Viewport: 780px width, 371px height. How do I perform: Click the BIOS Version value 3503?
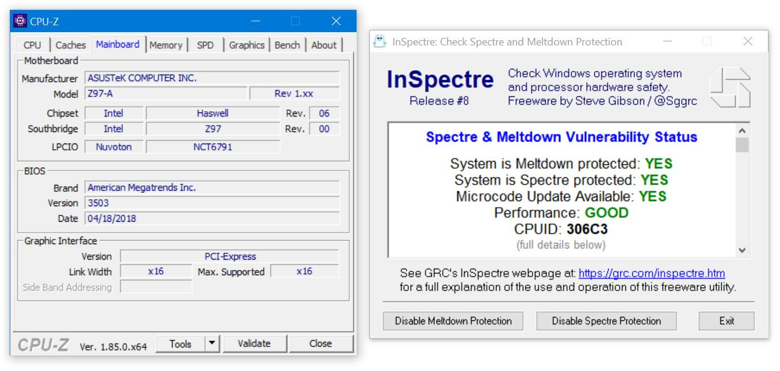[x=212, y=203]
